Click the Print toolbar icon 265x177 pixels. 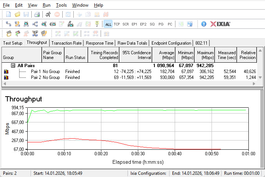click(37, 14)
